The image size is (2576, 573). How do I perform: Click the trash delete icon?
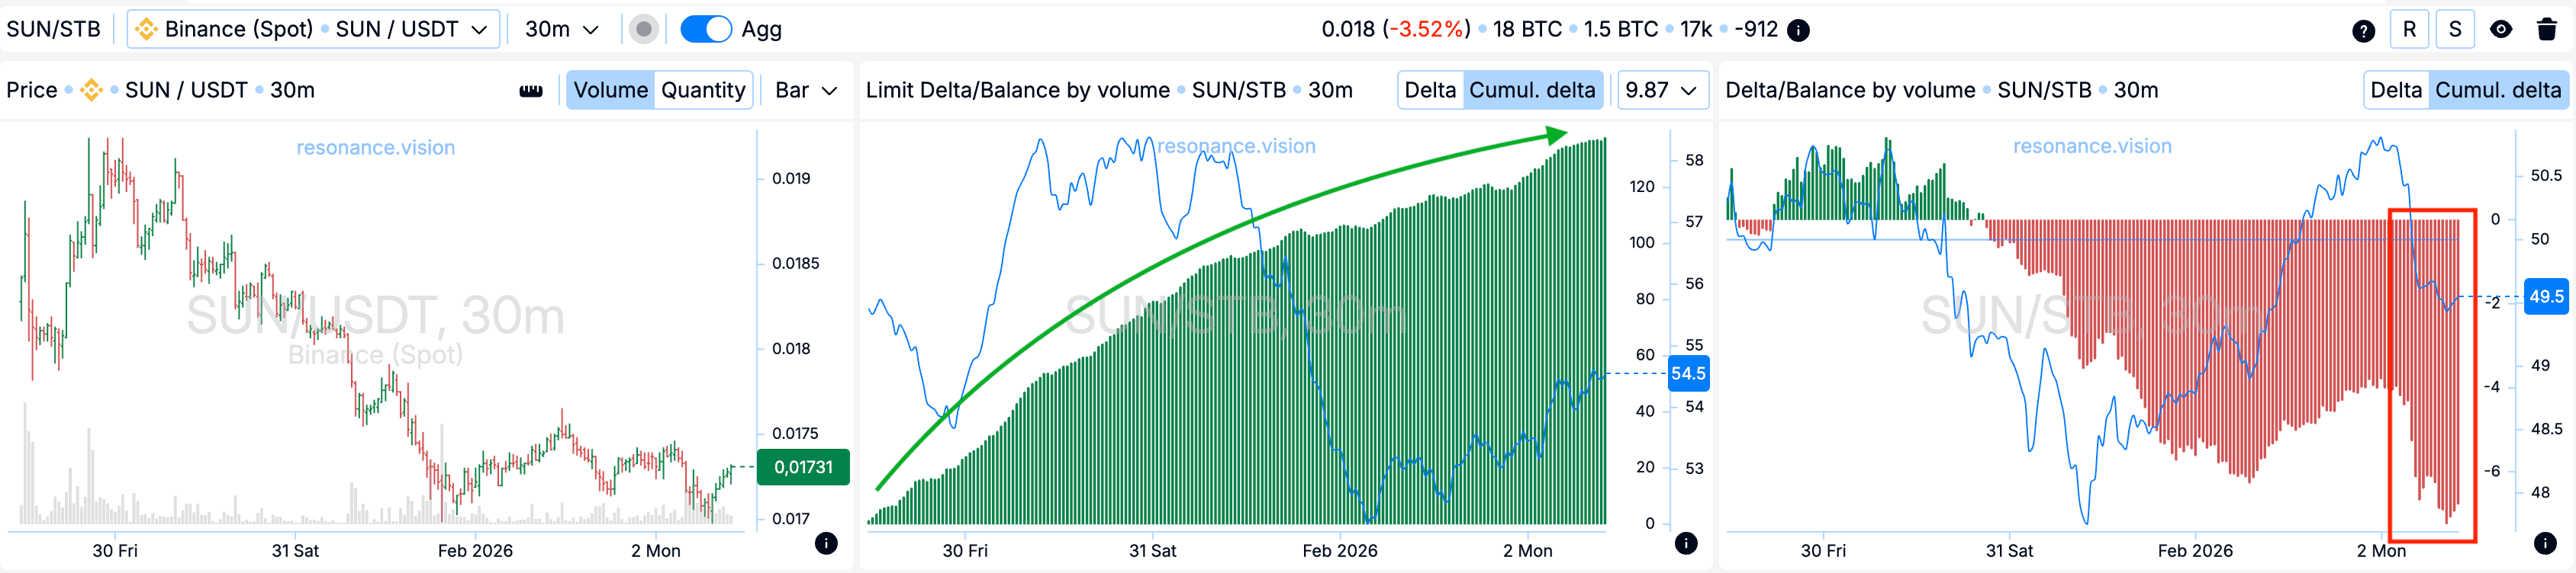(x=2547, y=30)
